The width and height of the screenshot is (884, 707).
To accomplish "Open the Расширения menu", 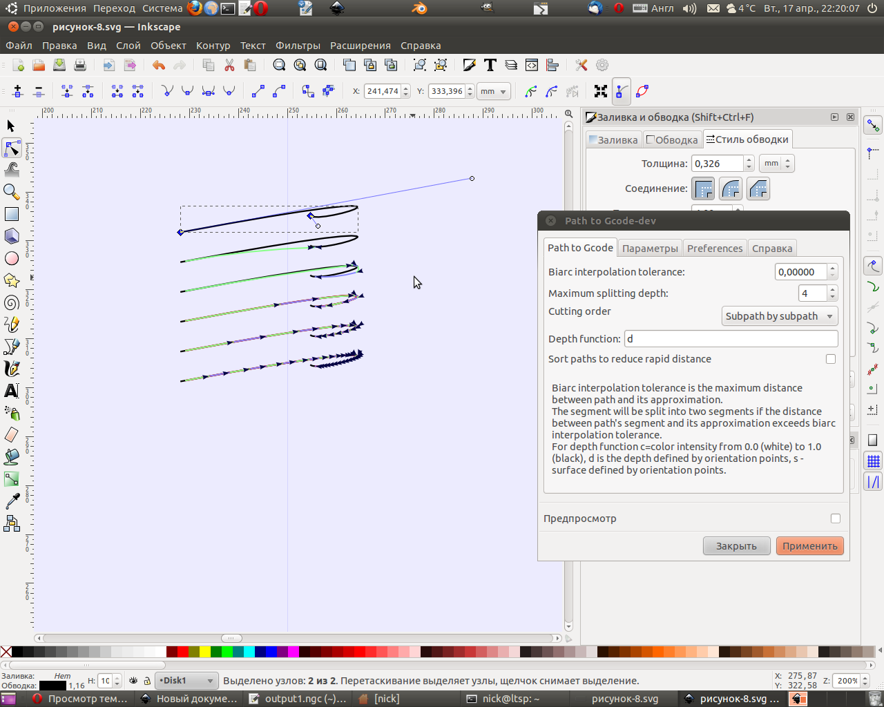I will pyautogui.click(x=360, y=46).
